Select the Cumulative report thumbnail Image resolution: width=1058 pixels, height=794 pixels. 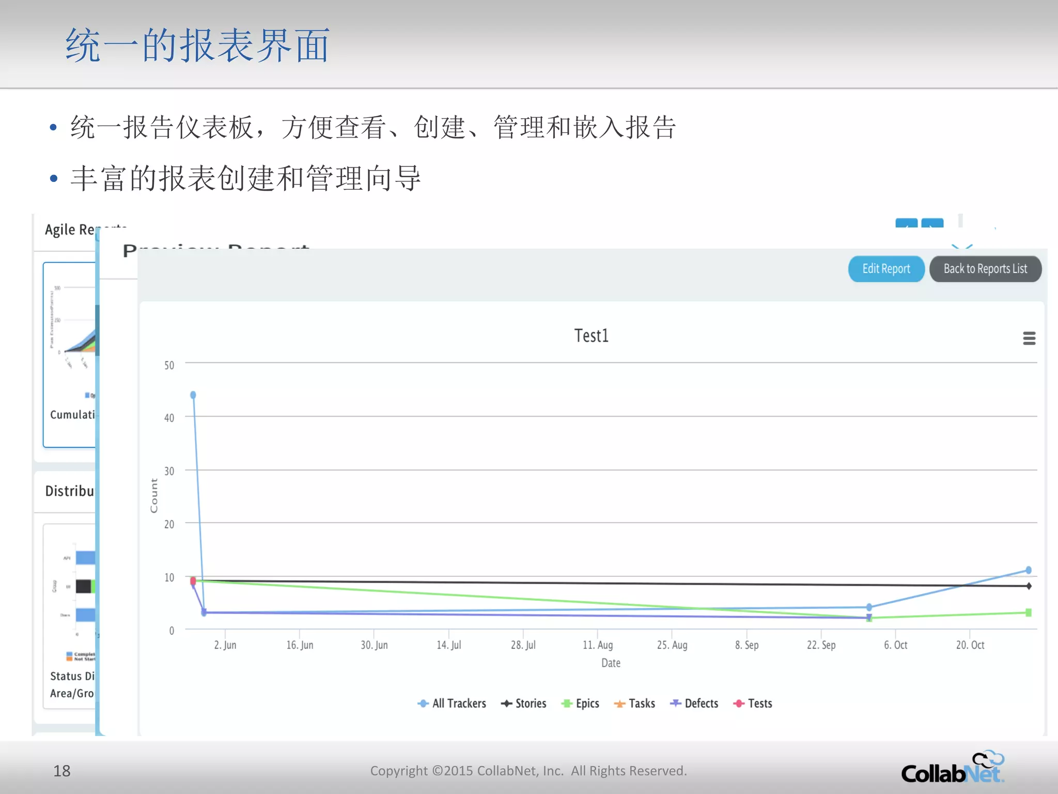pos(70,355)
